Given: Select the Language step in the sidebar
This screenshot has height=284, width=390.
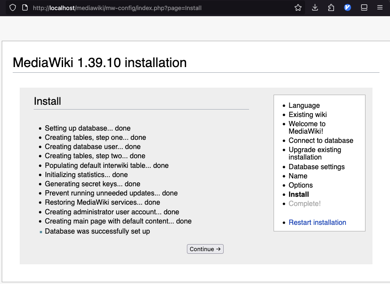Looking at the screenshot, I should click(x=304, y=105).
